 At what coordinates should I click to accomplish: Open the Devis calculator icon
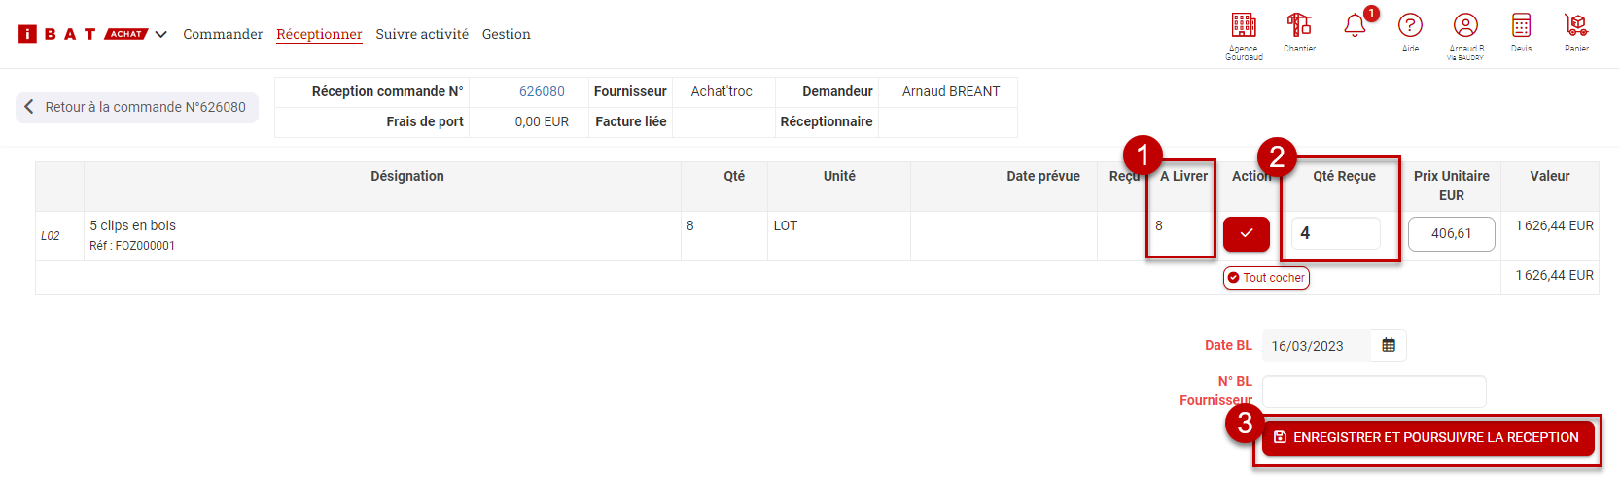pyautogui.click(x=1521, y=26)
